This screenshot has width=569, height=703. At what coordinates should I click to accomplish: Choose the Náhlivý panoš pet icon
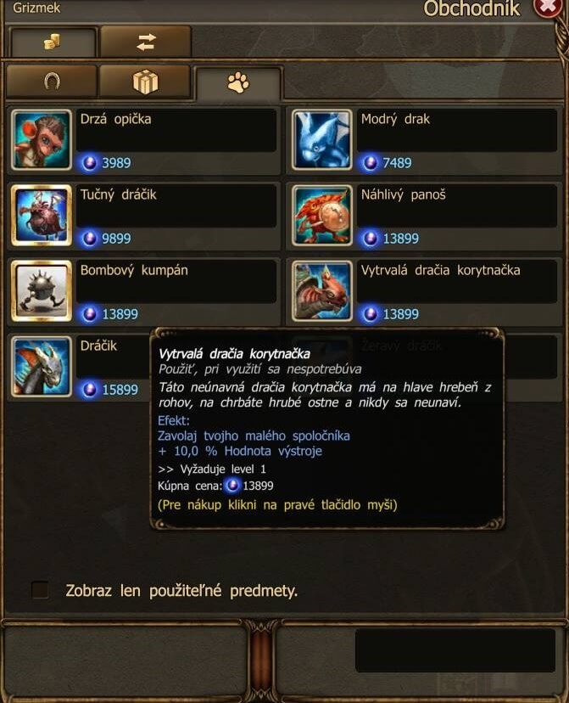coord(322,216)
